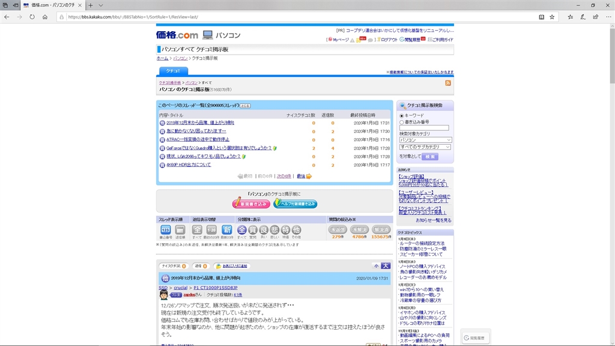Open thread 4K60P HDR出力について
This screenshot has width=615, height=346.
[189, 165]
